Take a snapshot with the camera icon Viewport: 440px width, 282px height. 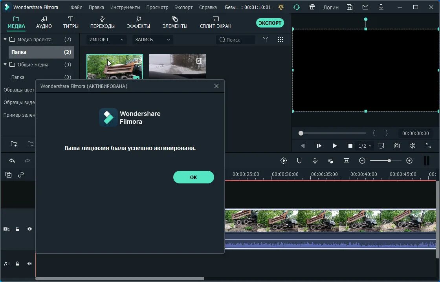pyautogui.click(x=397, y=146)
